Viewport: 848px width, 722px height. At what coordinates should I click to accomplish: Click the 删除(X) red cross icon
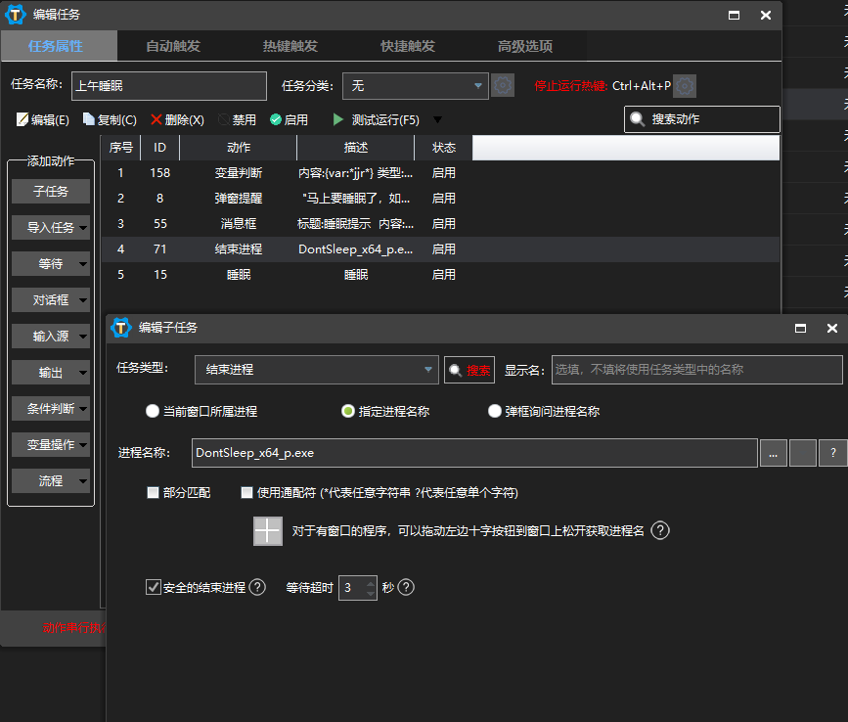pos(156,119)
